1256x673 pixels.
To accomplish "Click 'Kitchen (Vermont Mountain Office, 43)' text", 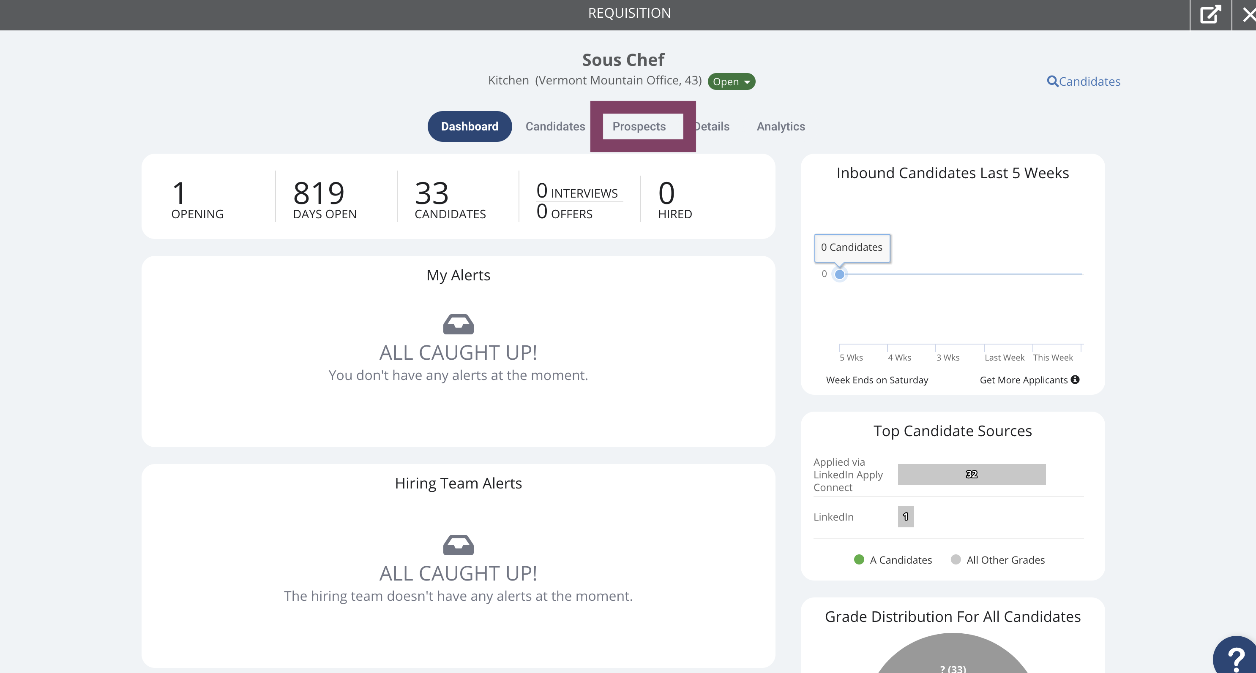I will point(595,80).
